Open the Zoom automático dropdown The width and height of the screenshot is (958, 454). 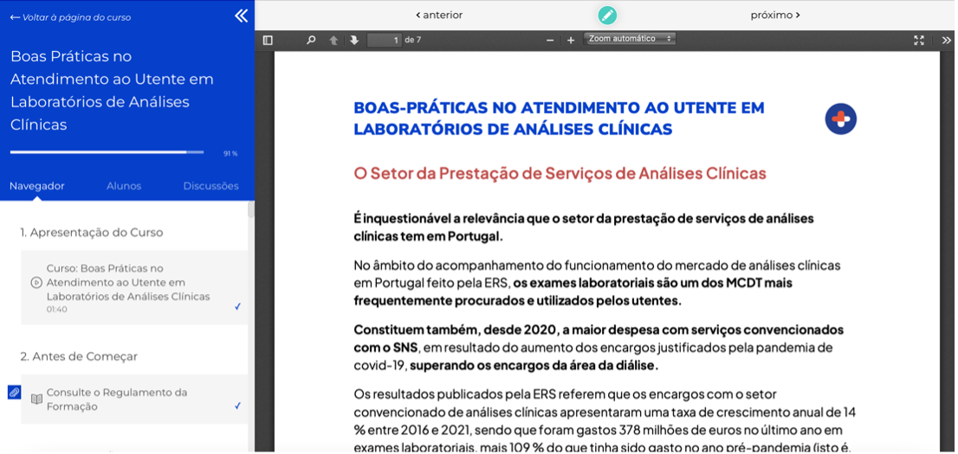630,39
